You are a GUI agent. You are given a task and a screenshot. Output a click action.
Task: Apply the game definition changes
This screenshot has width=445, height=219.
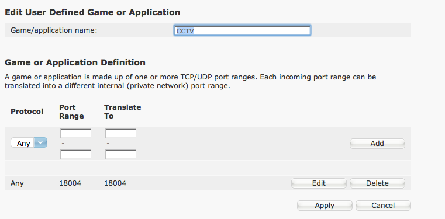pyautogui.click(x=325, y=206)
